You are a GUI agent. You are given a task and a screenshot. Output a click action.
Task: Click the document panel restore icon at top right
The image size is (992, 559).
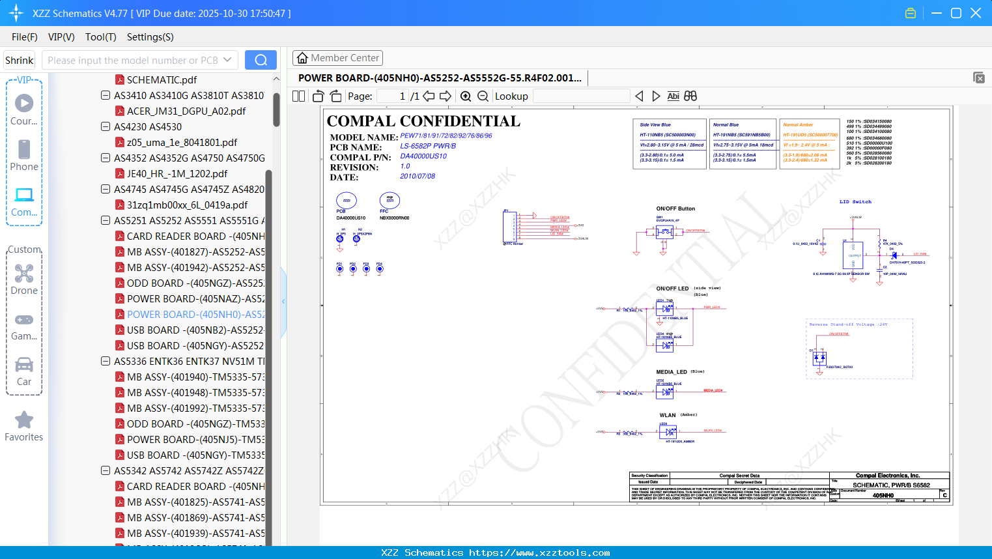pyautogui.click(x=979, y=78)
